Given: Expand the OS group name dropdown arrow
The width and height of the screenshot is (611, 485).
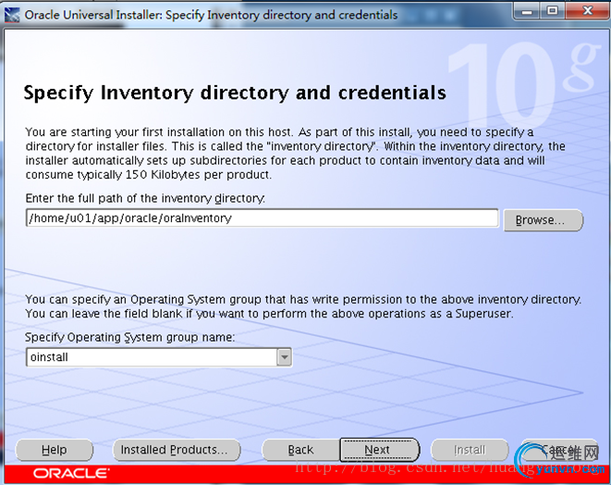Looking at the screenshot, I should (285, 357).
